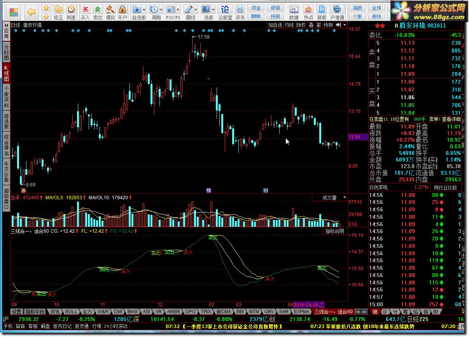Open the 模拟 simulated trading icon
Image resolution: width=469 pixels, height=337 pixels.
click(110, 12)
